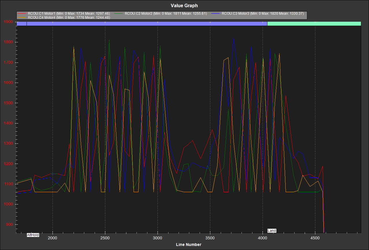This screenshot has height=250, width=369.
Task: Click the red Motor1 legend line sample
Action: pyautogui.click(x=22, y=14)
